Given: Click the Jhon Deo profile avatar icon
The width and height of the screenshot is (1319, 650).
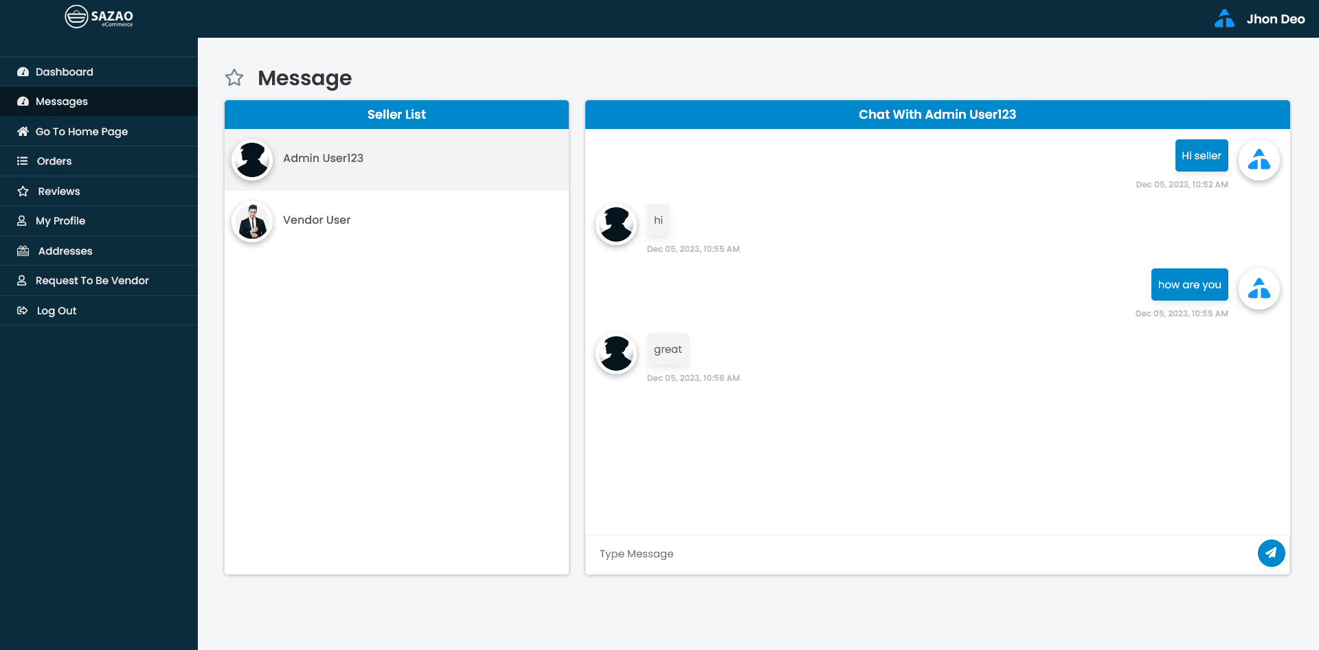Looking at the screenshot, I should click(x=1224, y=19).
